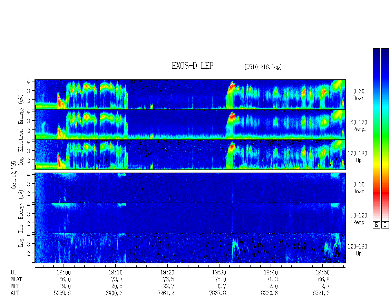Open the electron 0-60 Down spectrogram panel
390x302 pixels.
click(x=190, y=95)
